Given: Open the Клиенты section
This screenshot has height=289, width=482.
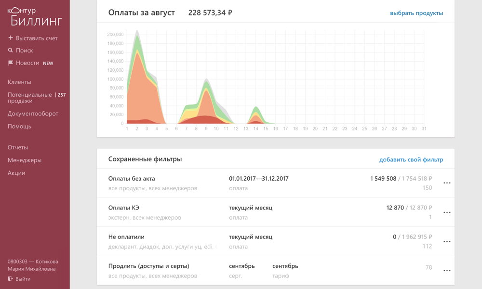Looking at the screenshot, I should click(19, 82).
